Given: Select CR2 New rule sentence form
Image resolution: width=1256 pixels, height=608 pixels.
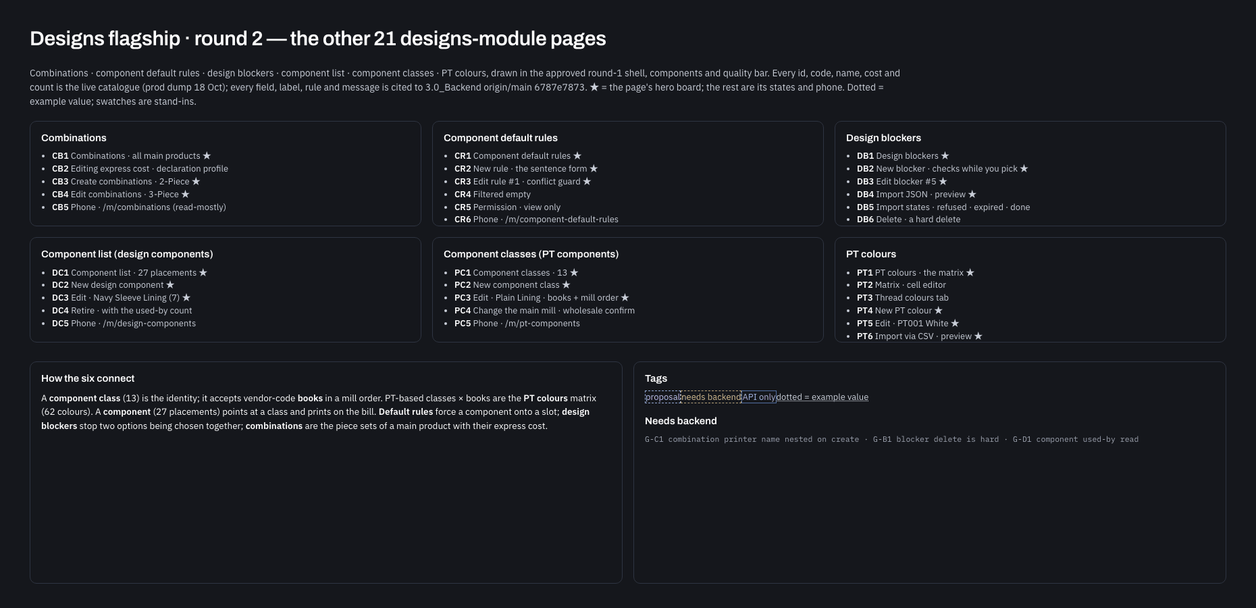Looking at the screenshot, I should [x=526, y=169].
